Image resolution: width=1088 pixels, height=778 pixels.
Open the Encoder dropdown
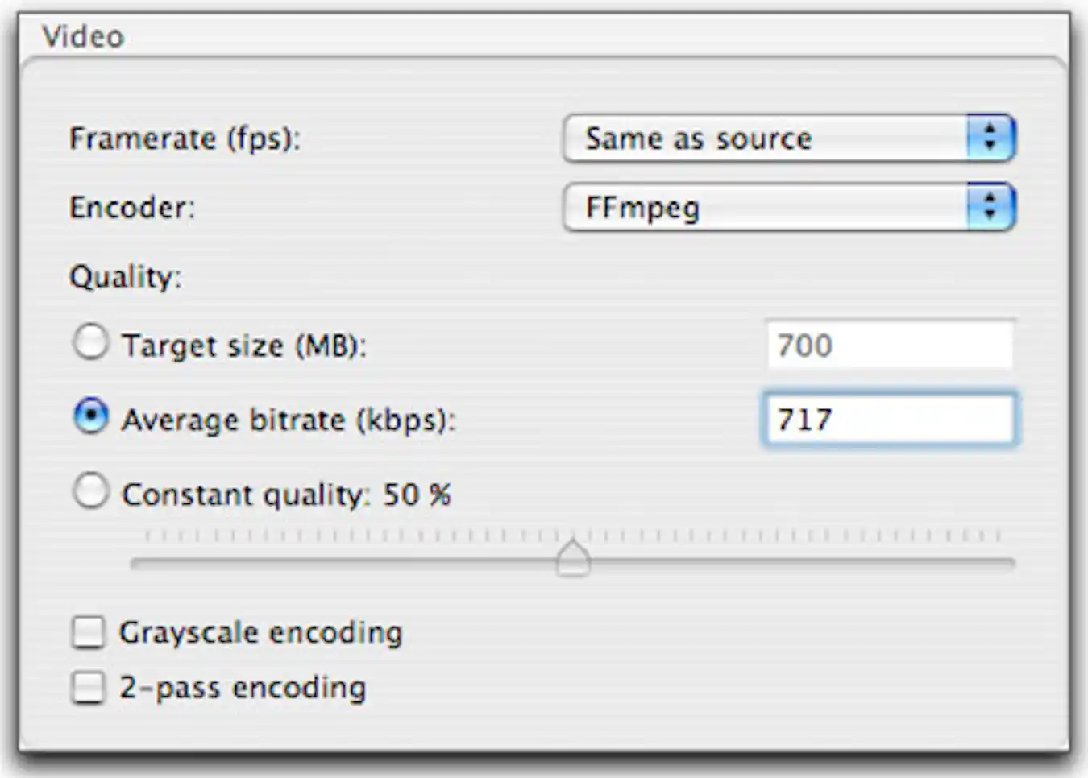[x=790, y=205]
